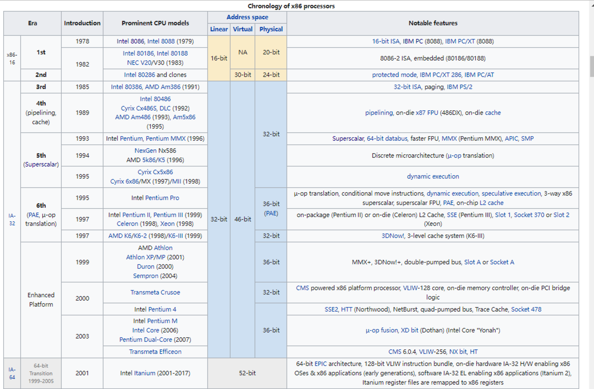Click the 16-bit ISA link
Screen dimensions: 594x389
(x=386, y=41)
